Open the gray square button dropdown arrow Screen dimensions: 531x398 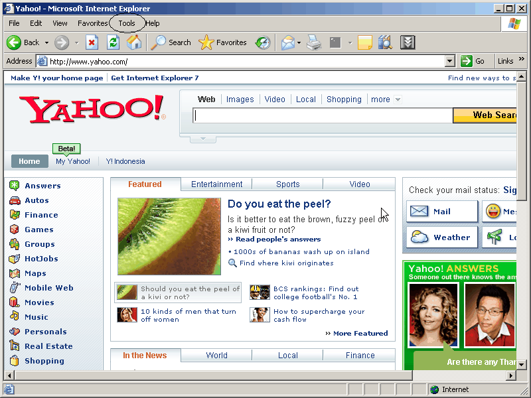350,43
